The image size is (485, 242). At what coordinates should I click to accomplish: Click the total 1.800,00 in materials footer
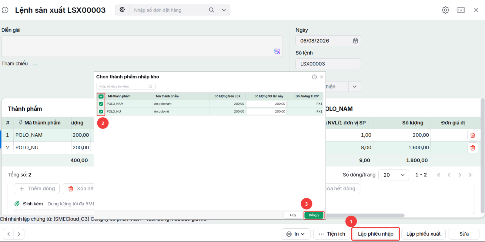coord(417,161)
